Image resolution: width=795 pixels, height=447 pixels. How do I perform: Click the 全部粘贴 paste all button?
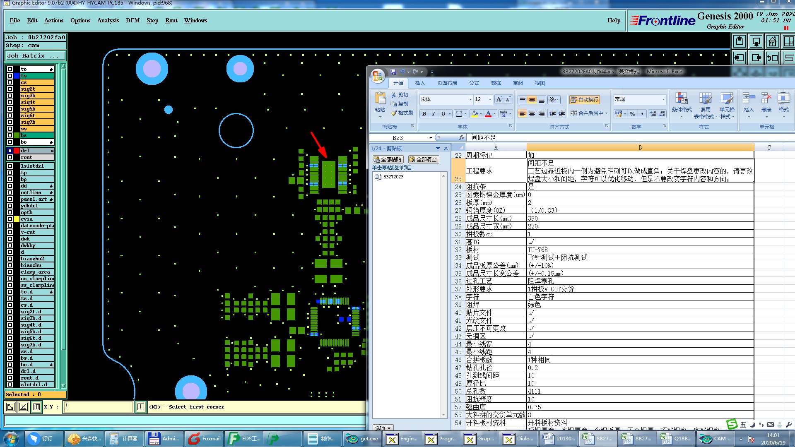[x=388, y=159]
